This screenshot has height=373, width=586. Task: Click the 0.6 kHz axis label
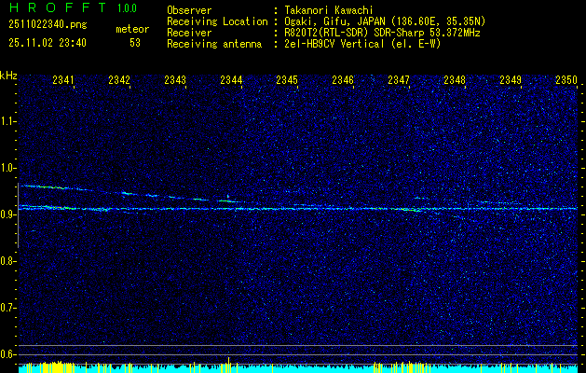click(7, 354)
